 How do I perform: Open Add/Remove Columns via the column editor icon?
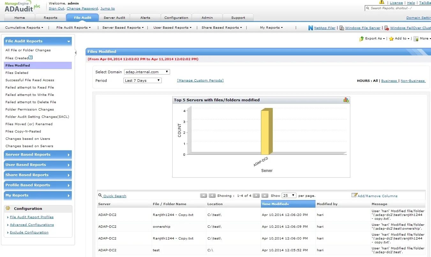click(354, 195)
